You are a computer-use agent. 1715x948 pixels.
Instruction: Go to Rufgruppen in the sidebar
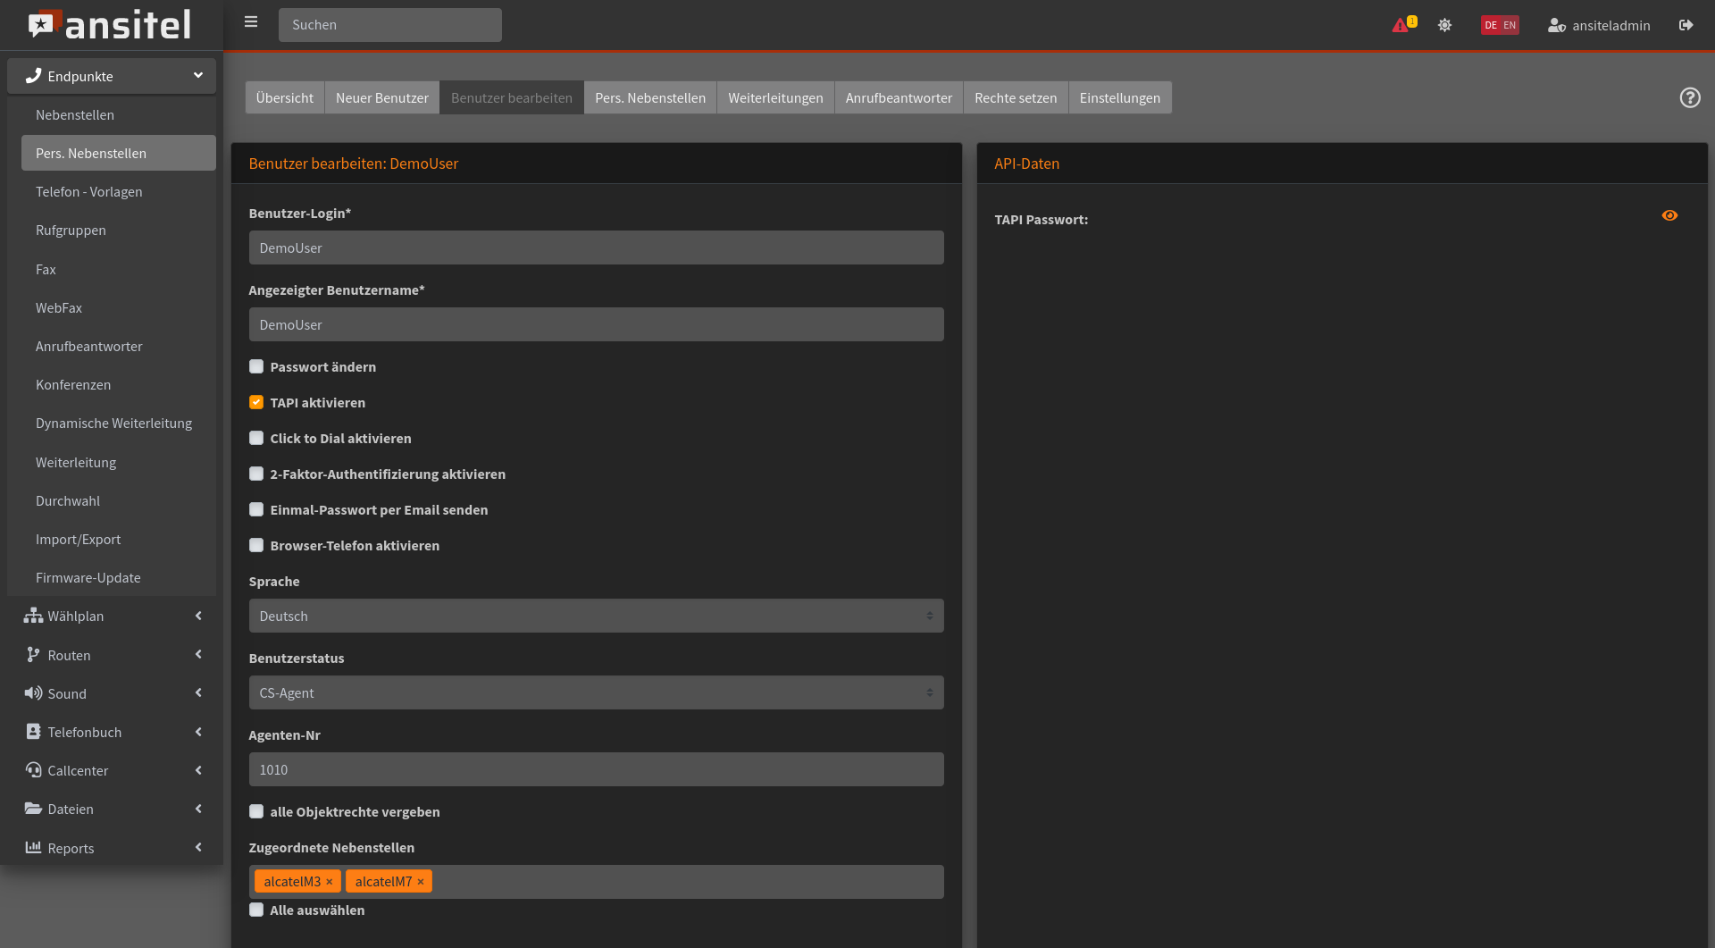(x=71, y=230)
